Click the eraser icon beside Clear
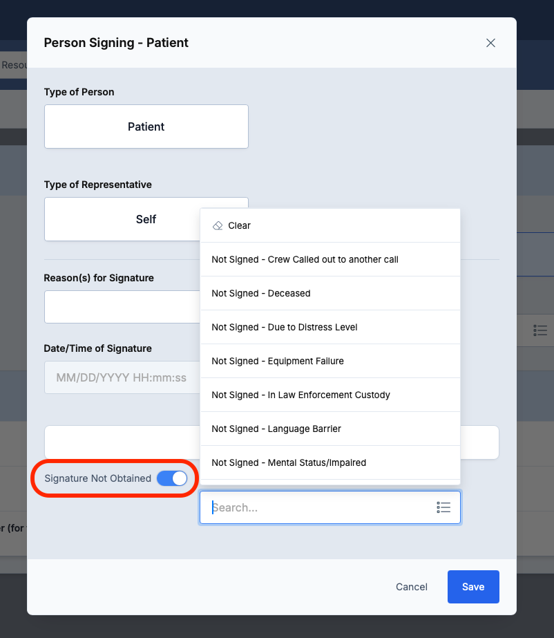The height and width of the screenshot is (638, 554). 218,226
